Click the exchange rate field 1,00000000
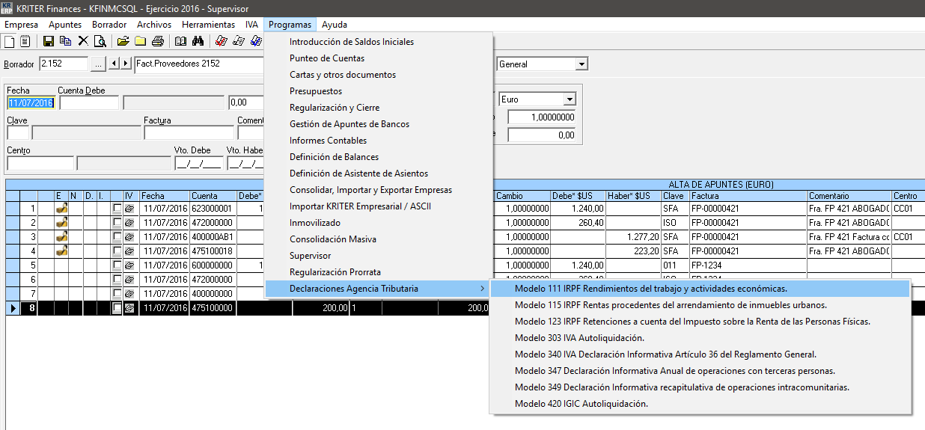Viewport: 925px width, 430px height. pos(542,117)
